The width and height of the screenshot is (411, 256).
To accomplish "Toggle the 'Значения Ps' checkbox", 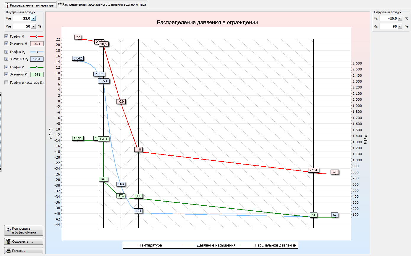I will pyautogui.click(x=7, y=59).
